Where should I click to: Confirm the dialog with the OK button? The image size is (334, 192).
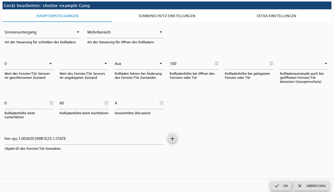[281, 186]
